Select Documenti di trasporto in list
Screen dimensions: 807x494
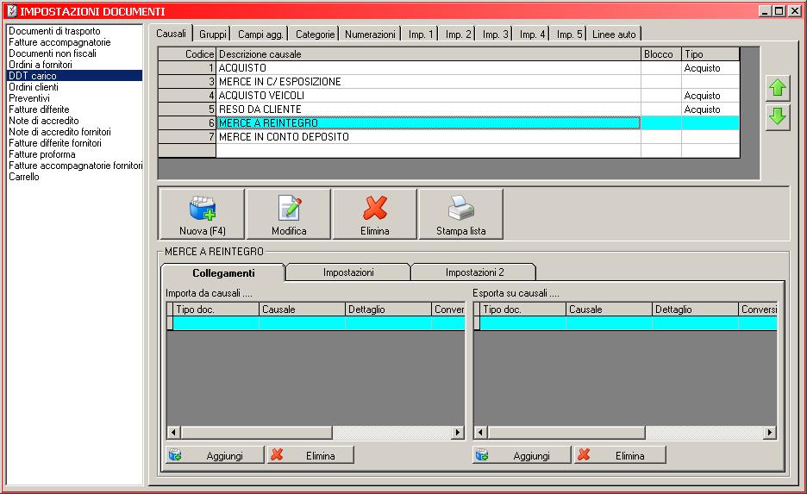75,31
